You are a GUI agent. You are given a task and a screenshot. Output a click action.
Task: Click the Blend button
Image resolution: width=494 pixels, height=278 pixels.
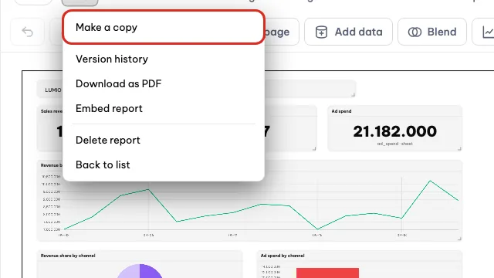click(432, 32)
